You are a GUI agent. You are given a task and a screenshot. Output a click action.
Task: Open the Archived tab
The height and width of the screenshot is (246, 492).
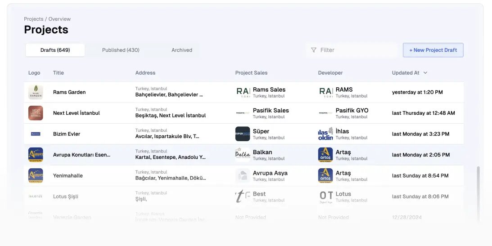tap(182, 50)
